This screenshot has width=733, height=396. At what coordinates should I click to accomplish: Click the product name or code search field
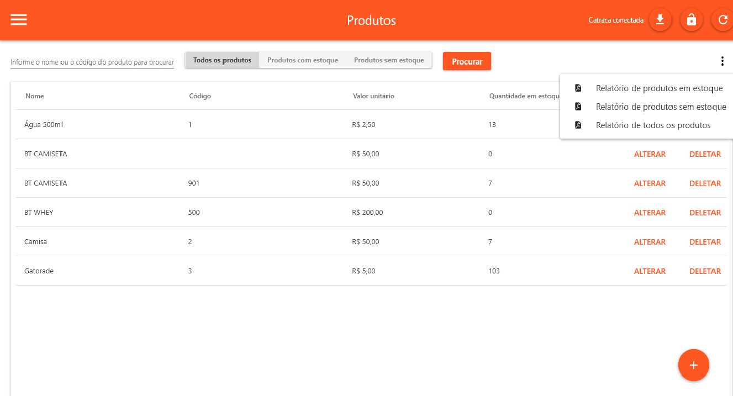point(92,62)
